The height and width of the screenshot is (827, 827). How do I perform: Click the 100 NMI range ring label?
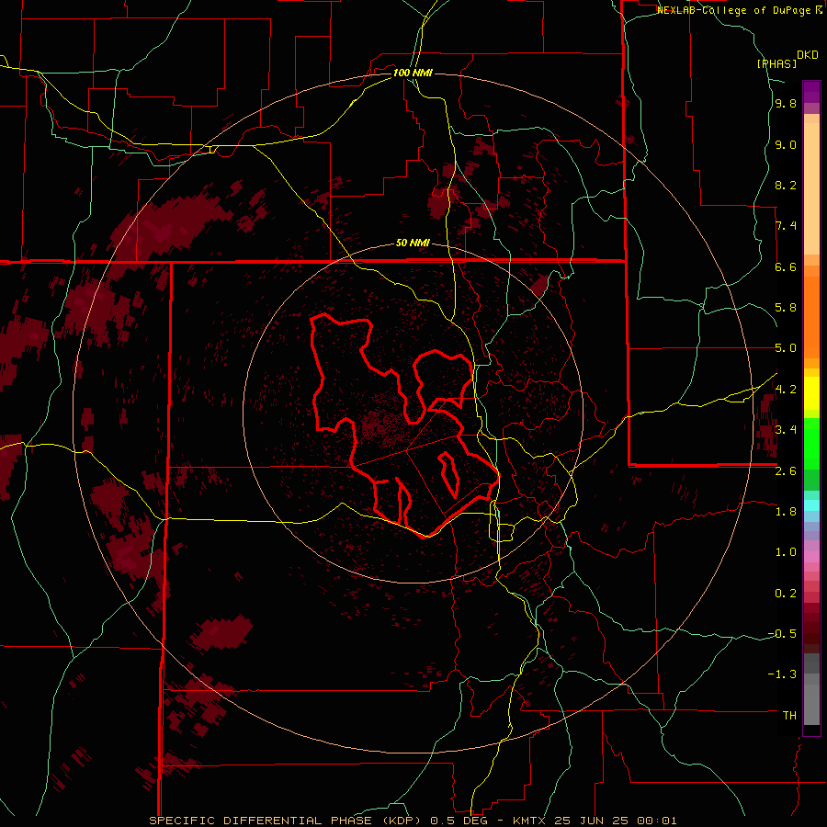pyautogui.click(x=413, y=73)
